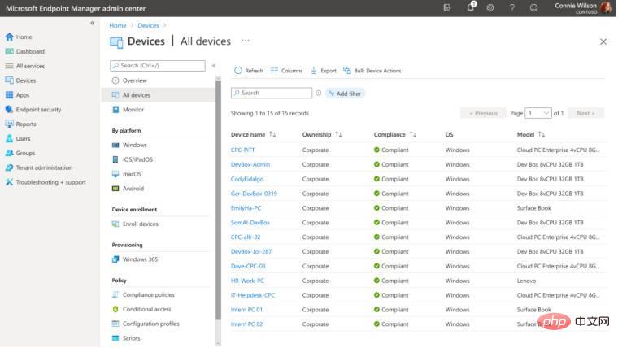Sort by Model column arrows
Screen dimensions: 618x348
[542, 134]
